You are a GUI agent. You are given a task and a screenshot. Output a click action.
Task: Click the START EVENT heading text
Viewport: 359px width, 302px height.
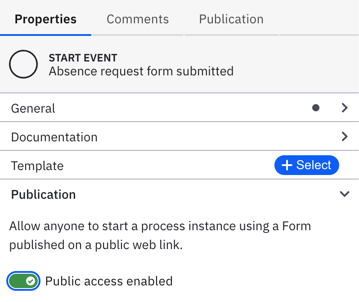coord(83,58)
